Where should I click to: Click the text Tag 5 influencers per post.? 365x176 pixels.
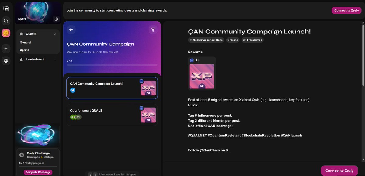210,116
